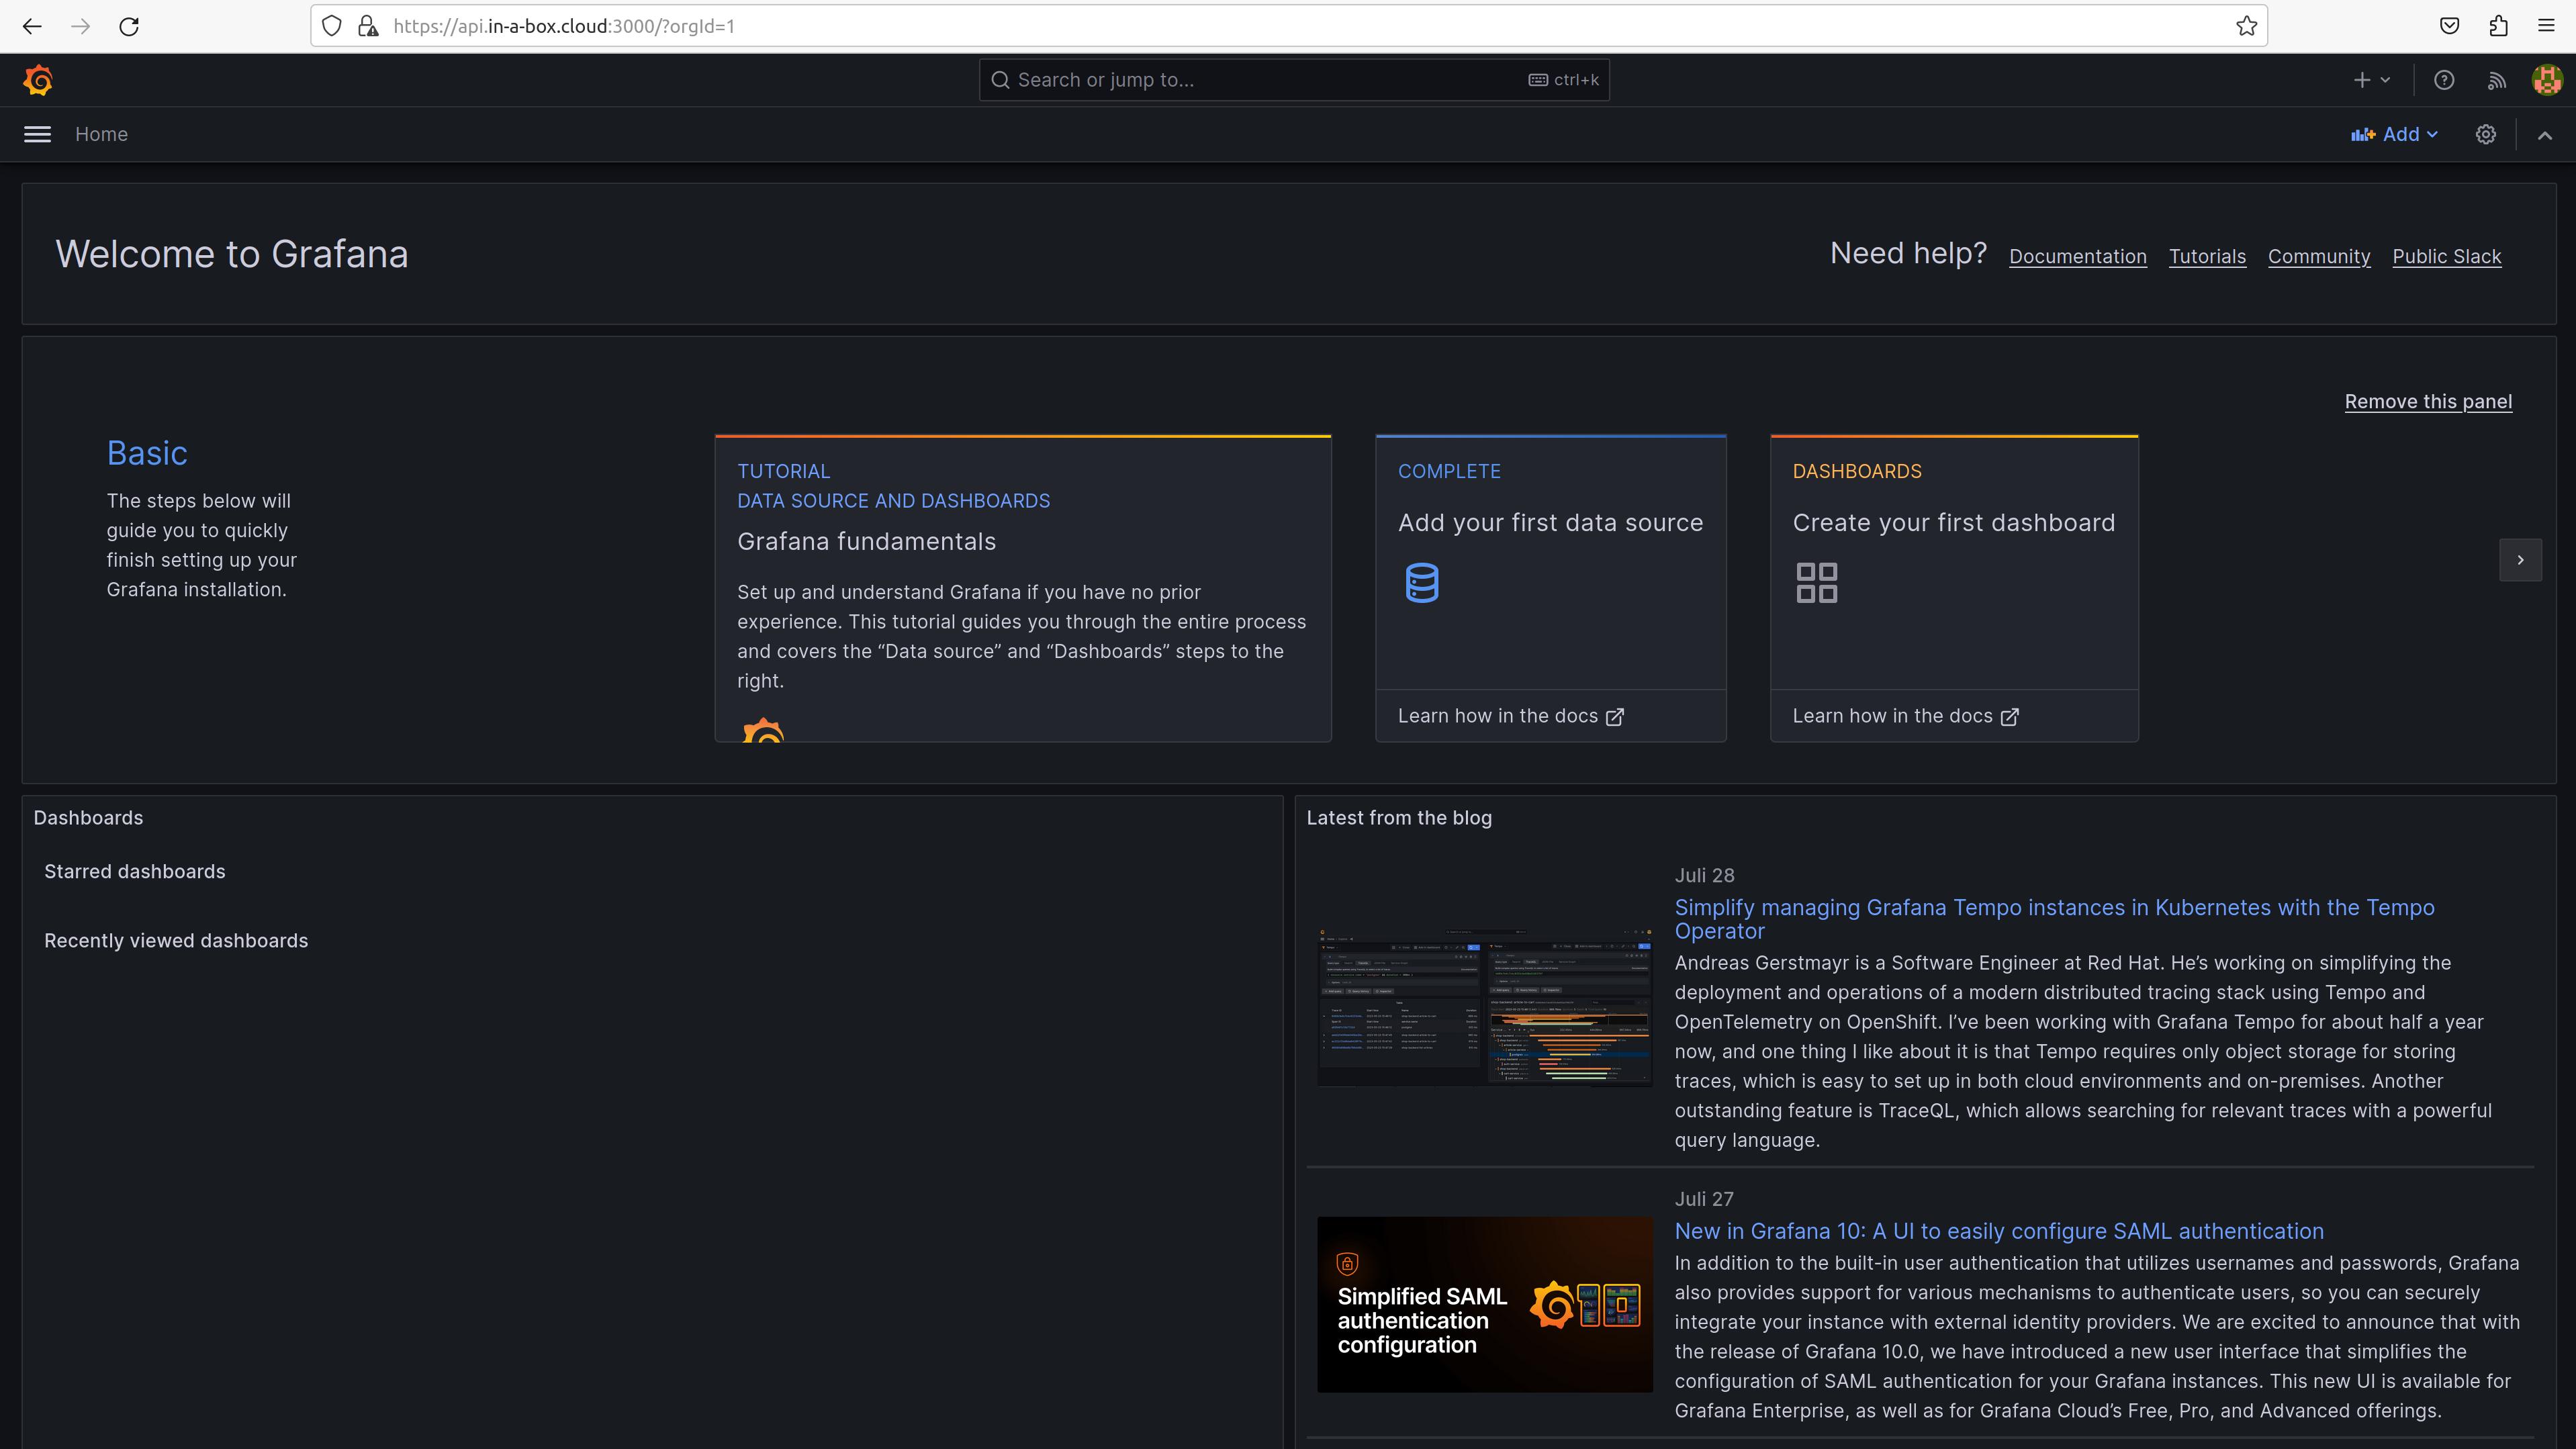Viewport: 2576px width, 1449px height.
Task: Click the dashboard grid icon
Action: click(1816, 583)
